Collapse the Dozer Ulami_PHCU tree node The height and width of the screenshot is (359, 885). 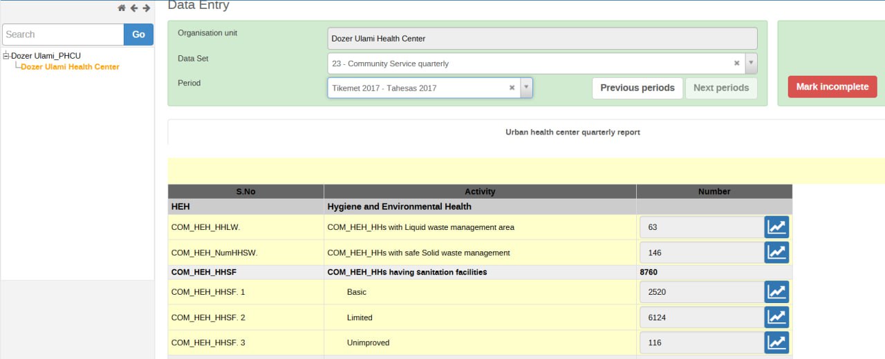click(x=6, y=56)
